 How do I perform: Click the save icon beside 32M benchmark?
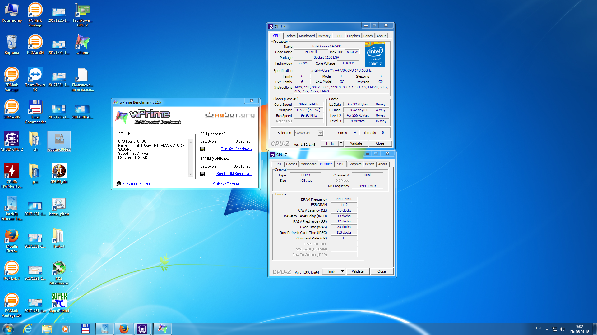click(202, 149)
